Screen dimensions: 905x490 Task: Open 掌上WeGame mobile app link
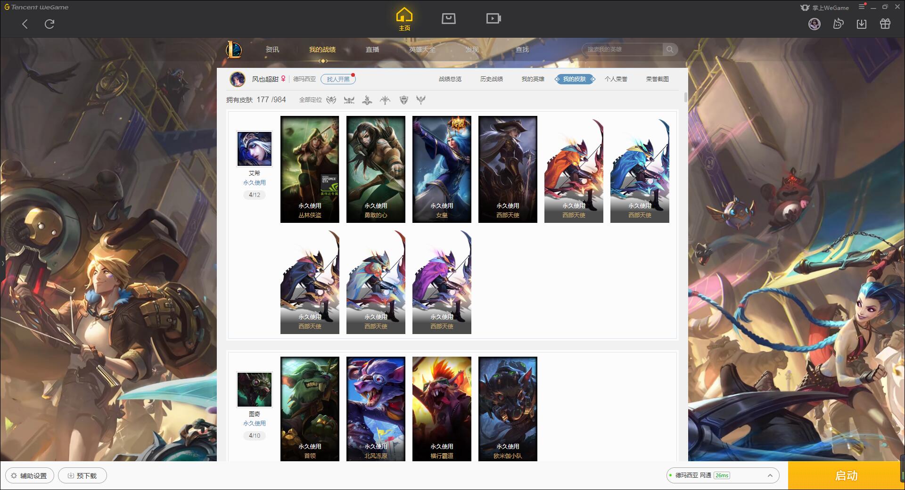[825, 8]
